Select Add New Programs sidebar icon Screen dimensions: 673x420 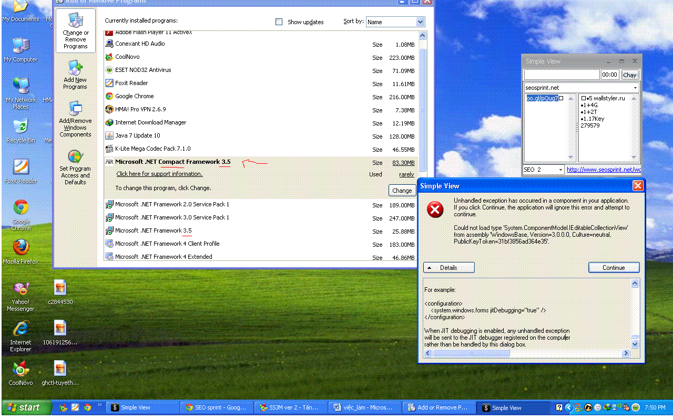coord(75,75)
